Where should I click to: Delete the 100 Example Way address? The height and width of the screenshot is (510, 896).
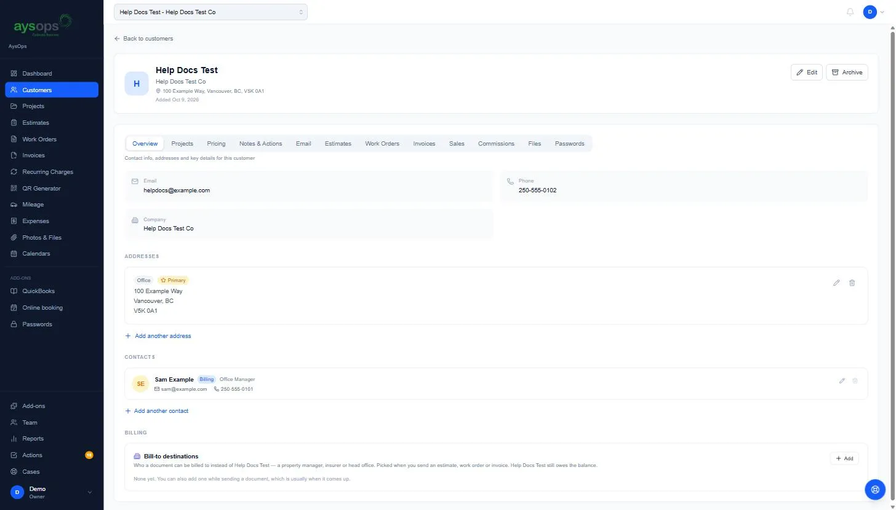pos(852,283)
